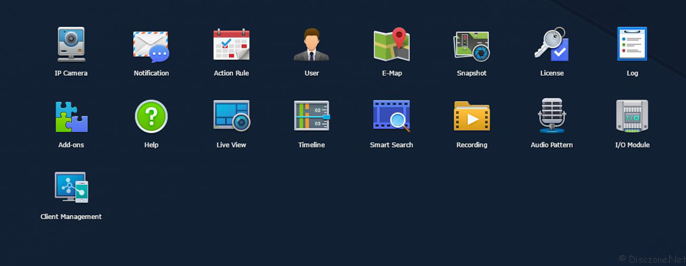This screenshot has height=266, width=686.
Task: Click the "IP Camera" text label
Action: (71, 74)
